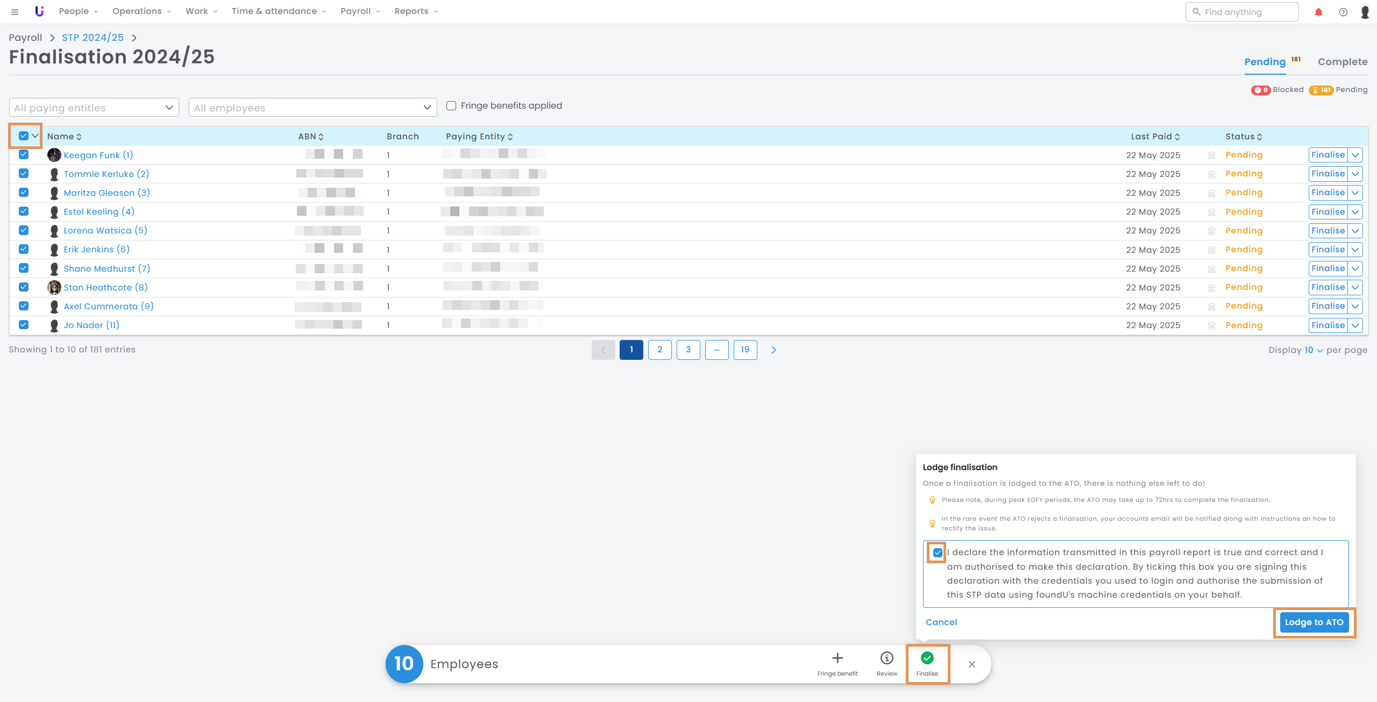
Task: Open the user profile icon
Action: point(1365,12)
